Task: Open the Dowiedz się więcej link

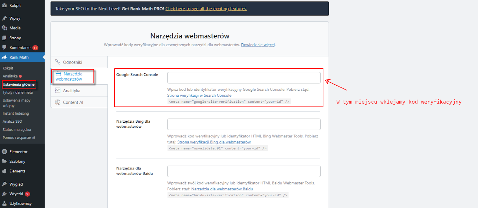Action: coord(258,45)
